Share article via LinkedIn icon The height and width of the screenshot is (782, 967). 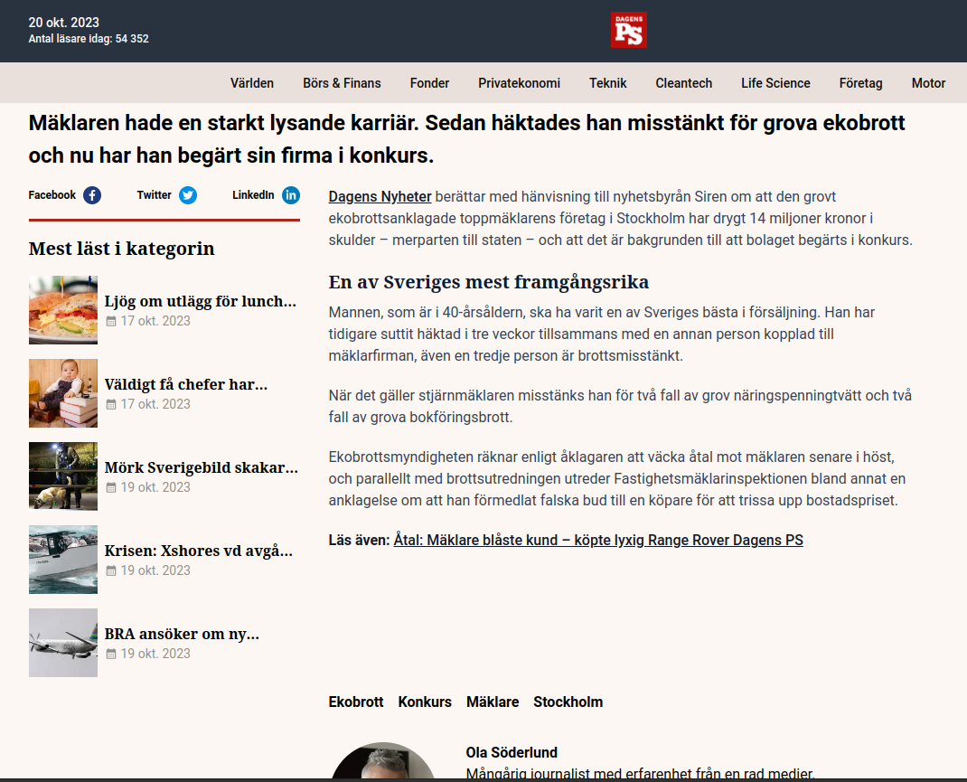click(x=291, y=195)
